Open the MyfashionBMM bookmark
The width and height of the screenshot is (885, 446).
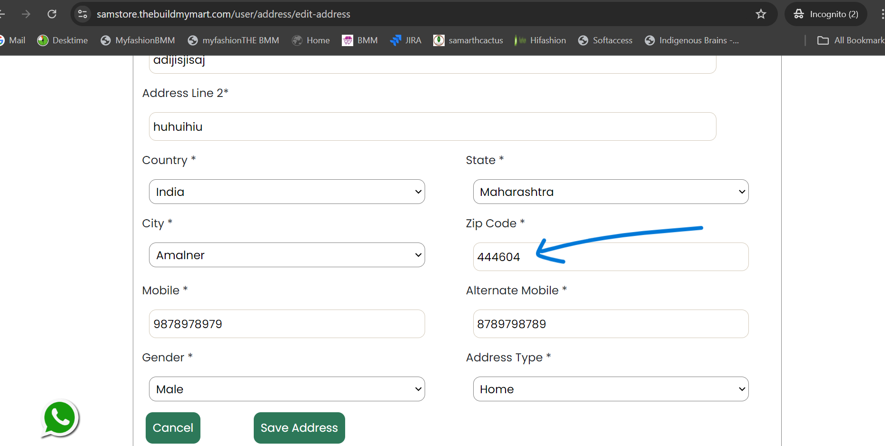138,40
